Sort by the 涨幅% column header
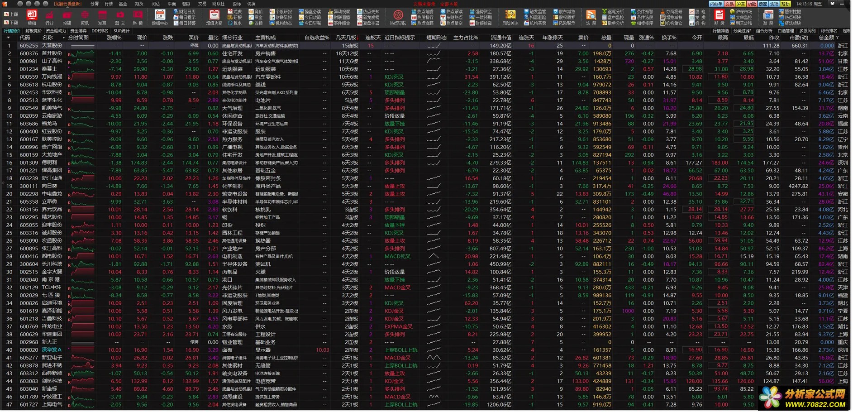Screen dimensions: 853x412 [114, 38]
